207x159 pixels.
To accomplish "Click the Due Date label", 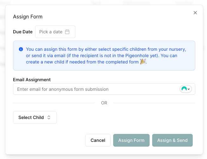I will coord(23,32).
